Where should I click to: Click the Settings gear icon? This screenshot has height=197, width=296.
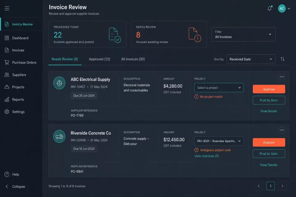(x=7, y=112)
